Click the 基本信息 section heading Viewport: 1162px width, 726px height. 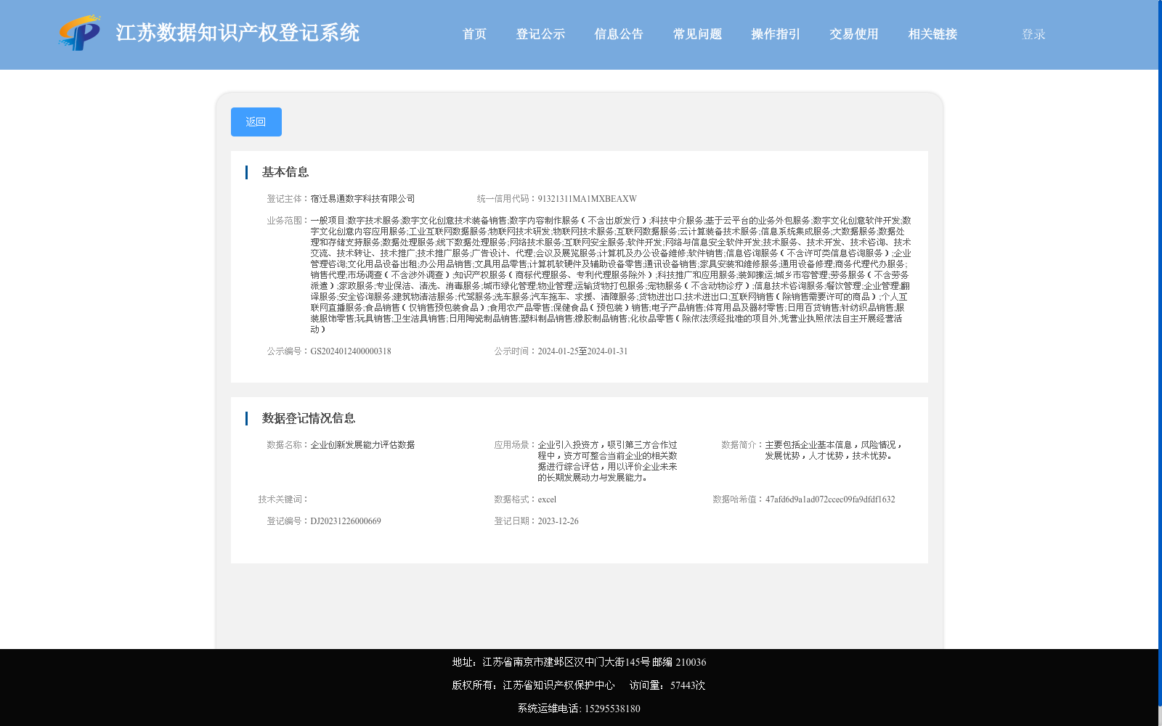pos(285,172)
